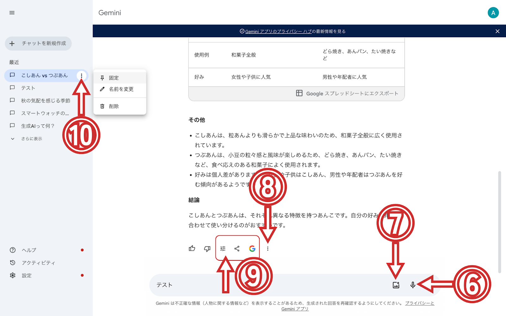Viewport: 506px width, 316px height.
Task: Click the 使用例 row label
Action: pos(201,55)
